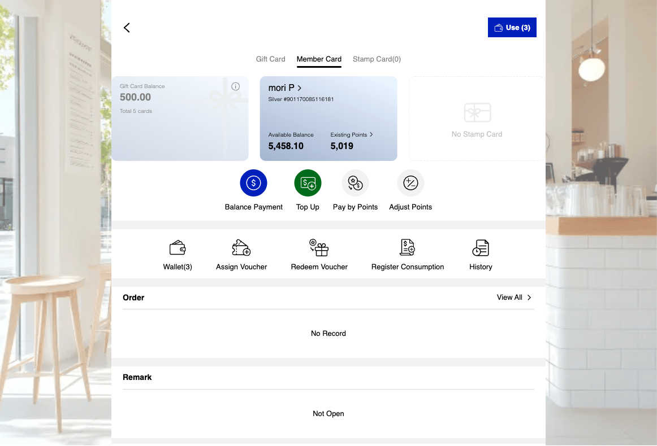This screenshot has width=657, height=446.
Task: Go back using the left arrow
Action: [127, 28]
